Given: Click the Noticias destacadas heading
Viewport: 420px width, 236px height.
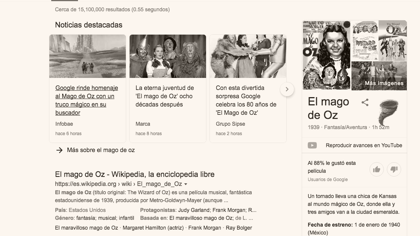Looking at the screenshot, I should pos(89,25).
